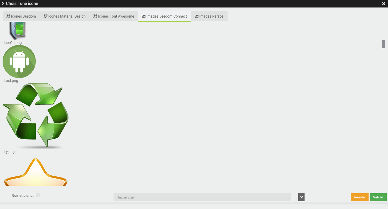Clear the search with the X button
Screen dimensions: 388x209
pyautogui.click(x=301, y=197)
